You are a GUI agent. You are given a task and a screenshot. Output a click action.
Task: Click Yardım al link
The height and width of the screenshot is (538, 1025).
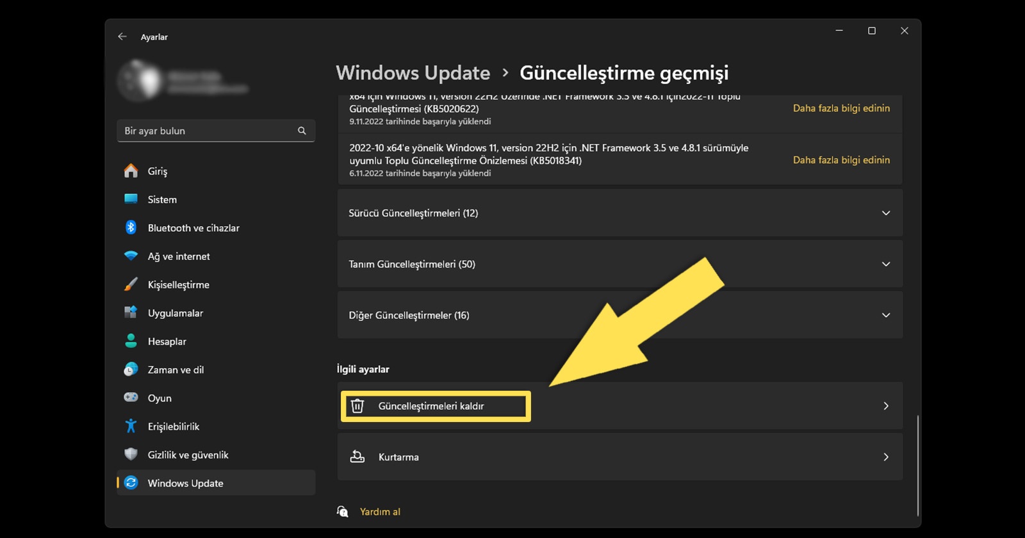380,512
